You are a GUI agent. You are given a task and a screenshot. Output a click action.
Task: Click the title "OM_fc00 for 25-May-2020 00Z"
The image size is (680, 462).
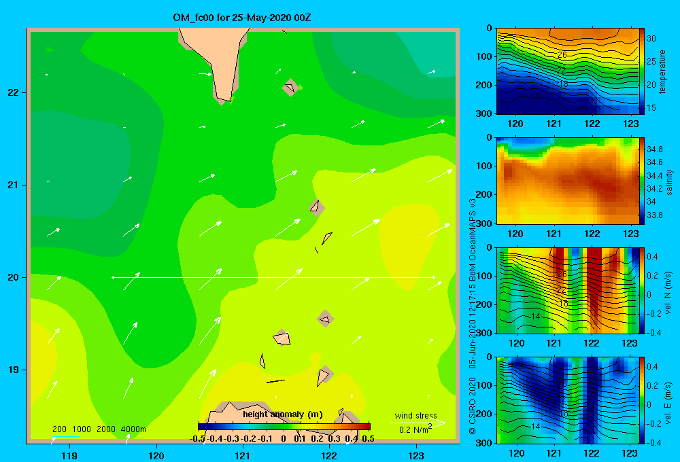241,18
